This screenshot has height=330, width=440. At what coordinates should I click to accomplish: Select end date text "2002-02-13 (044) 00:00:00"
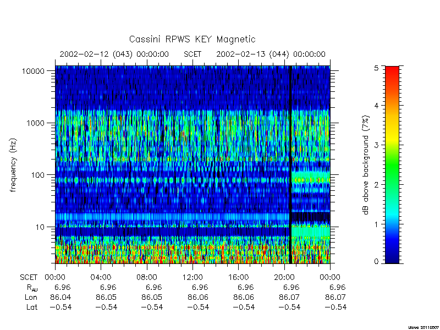point(271,54)
